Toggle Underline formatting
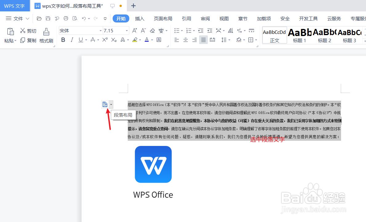Image resolution: width=366 pixels, height=222 pixels. (x=81, y=40)
